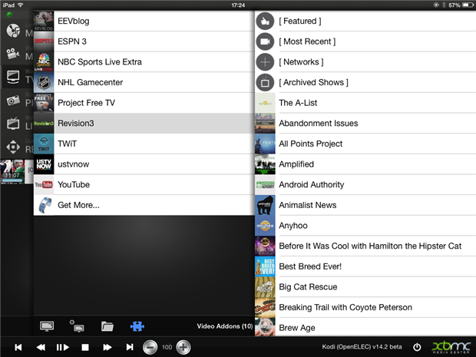
Task: Open the Remote Control arrows icon
Action: [13, 147]
